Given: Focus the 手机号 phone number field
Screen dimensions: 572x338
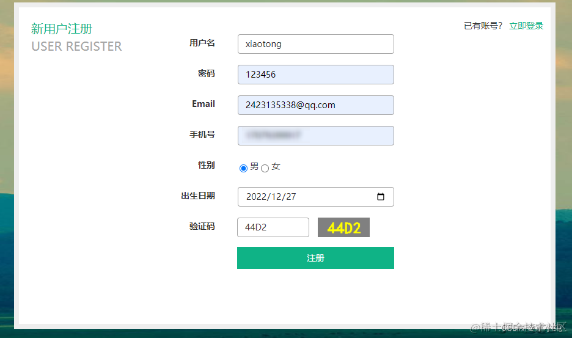Looking at the screenshot, I should 316,136.
